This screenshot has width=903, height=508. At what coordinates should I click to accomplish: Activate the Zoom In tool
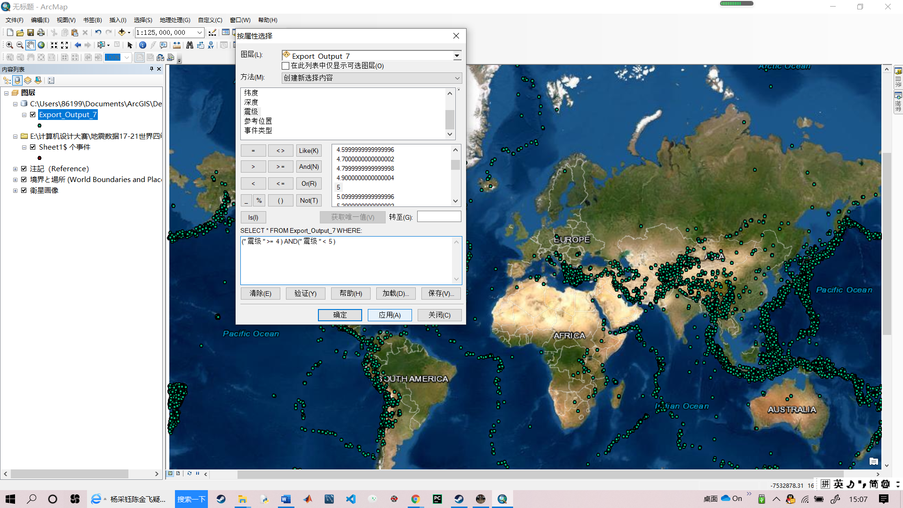pos(9,45)
